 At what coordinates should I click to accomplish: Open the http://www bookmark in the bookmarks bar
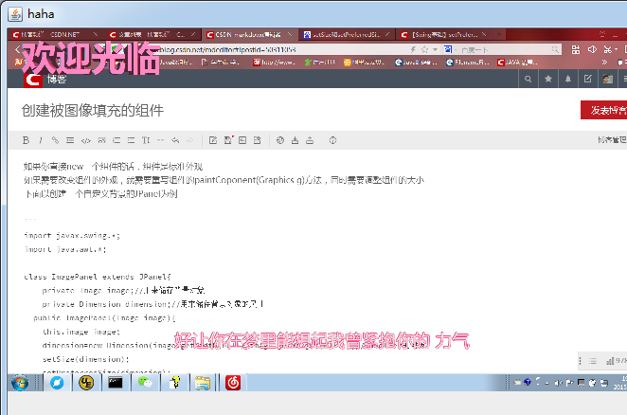point(275,62)
